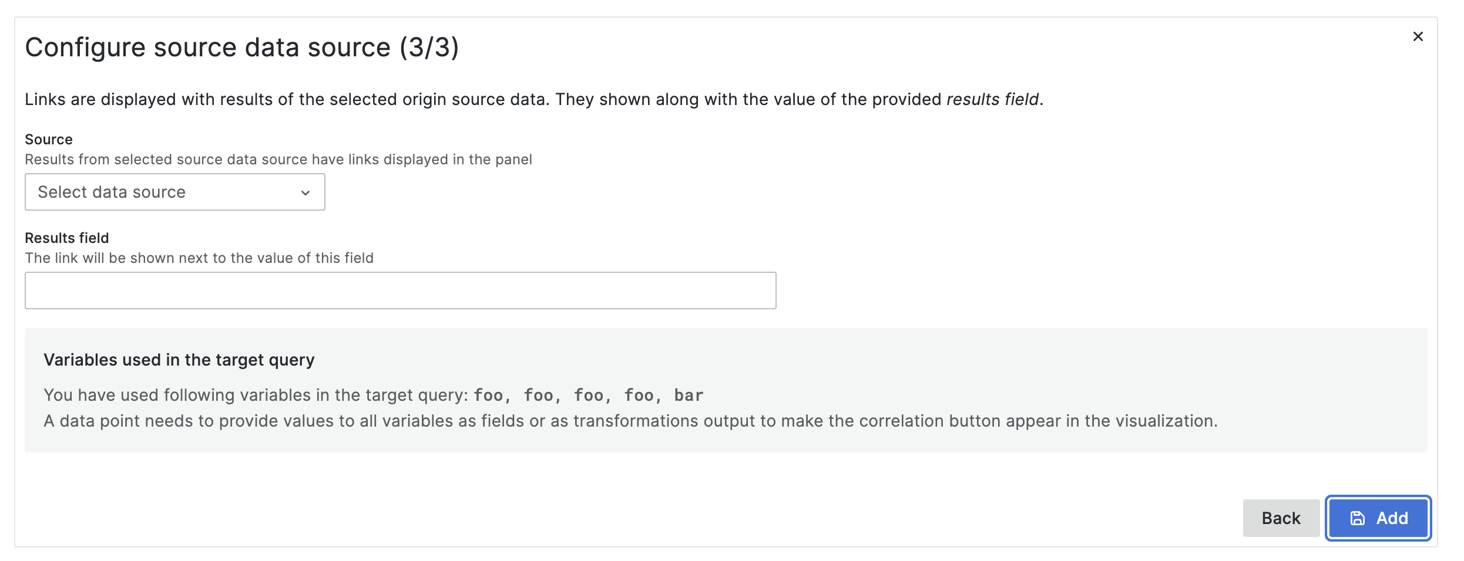Click the italic results field text
The height and width of the screenshot is (561, 1464).
[992, 100]
